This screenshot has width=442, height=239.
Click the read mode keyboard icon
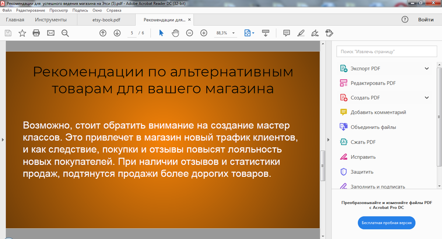266,33
